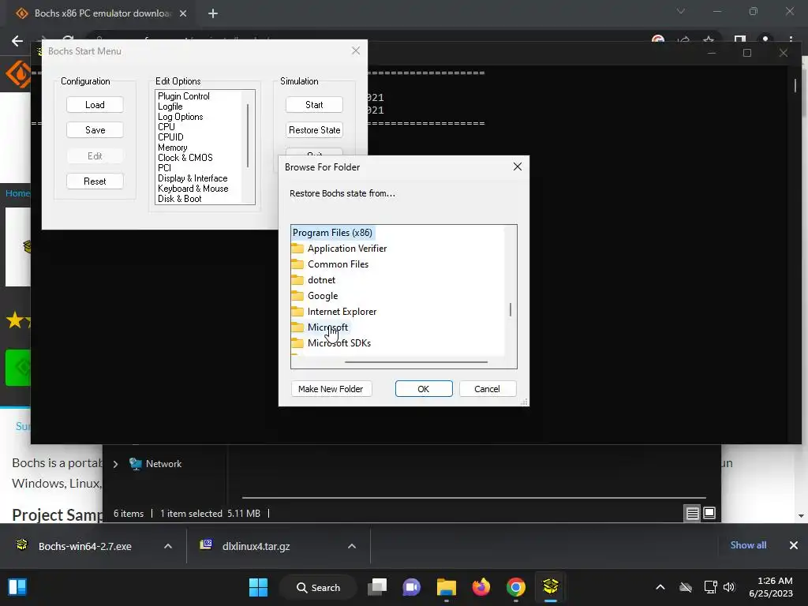Select Display & Interface option

(x=193, y=178)
